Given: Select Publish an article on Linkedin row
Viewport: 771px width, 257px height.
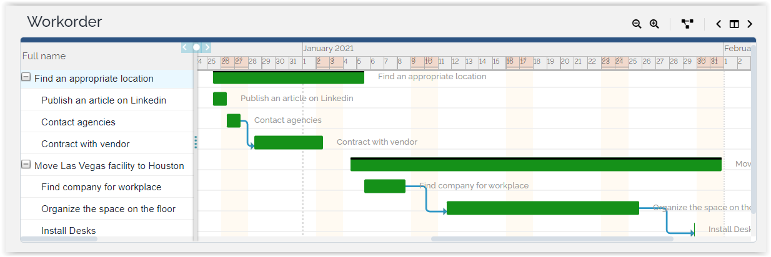Looking at the screenshot, I should pyautogui.click(x=104, y=100).
